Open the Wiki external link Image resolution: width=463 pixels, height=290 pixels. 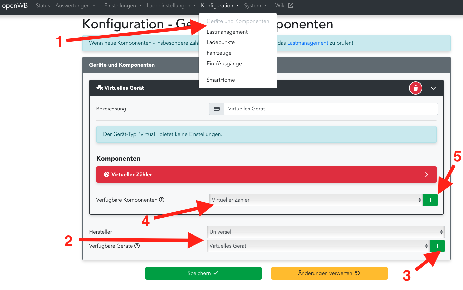click(x=284, y=6)
